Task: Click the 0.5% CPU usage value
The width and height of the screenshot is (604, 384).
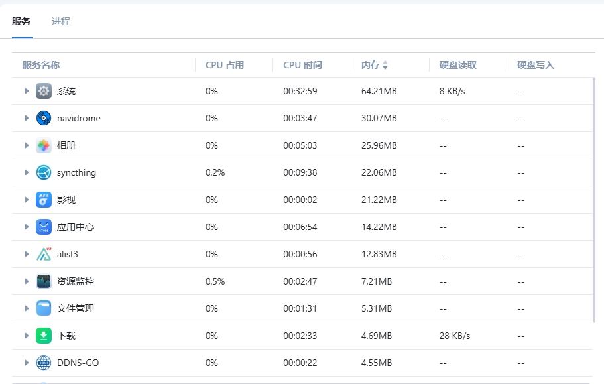Action: pos(215,282)
